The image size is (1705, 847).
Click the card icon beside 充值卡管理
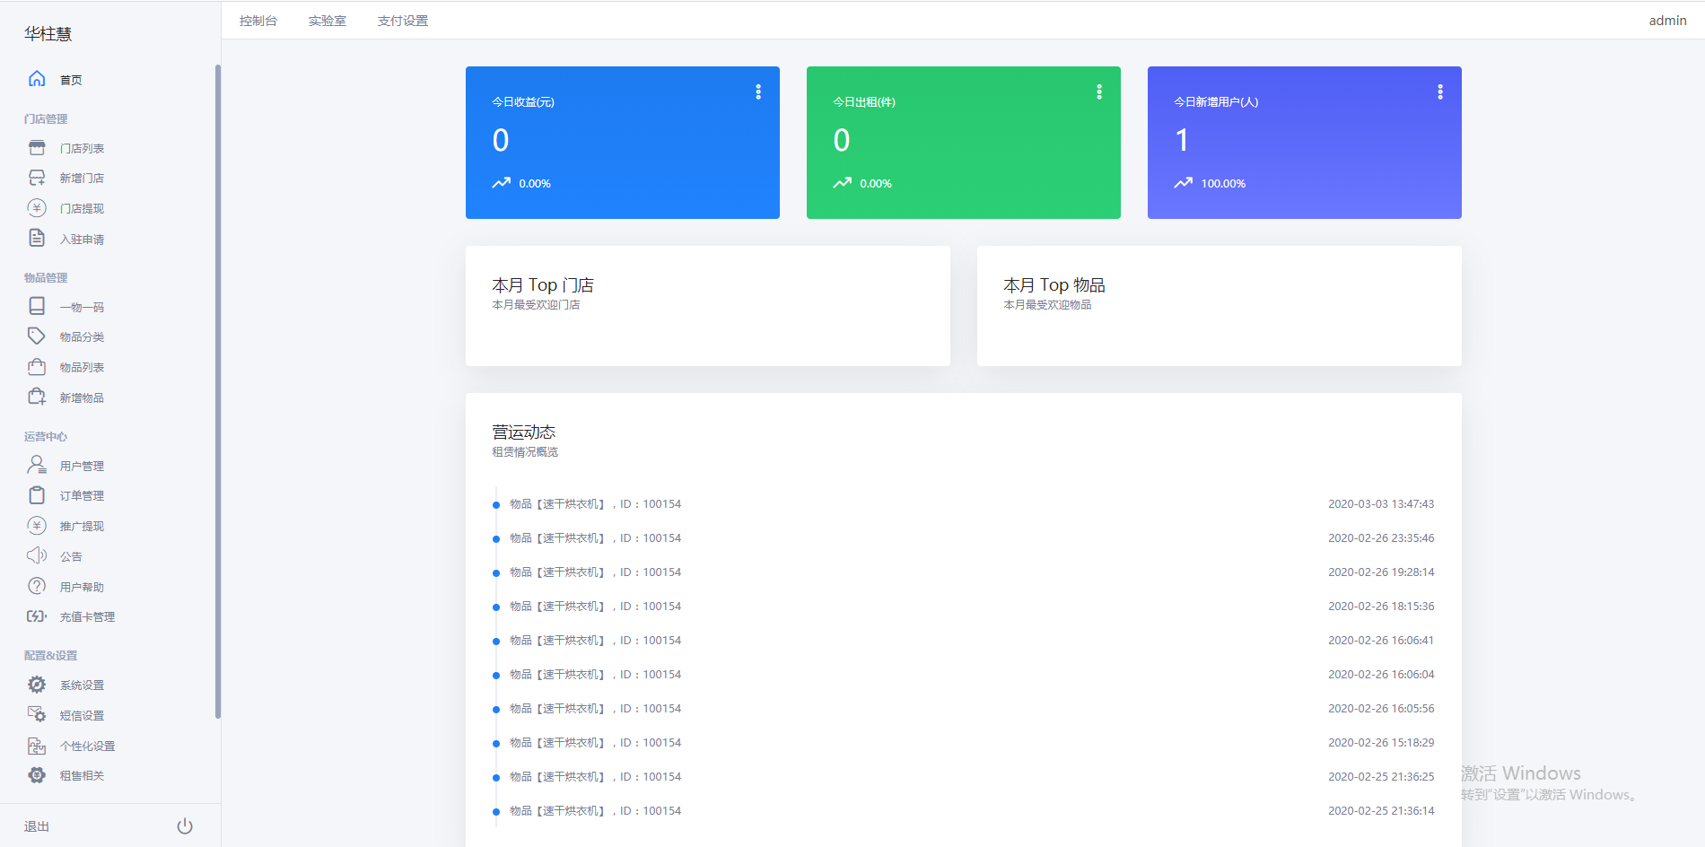(x=37, y=616)
